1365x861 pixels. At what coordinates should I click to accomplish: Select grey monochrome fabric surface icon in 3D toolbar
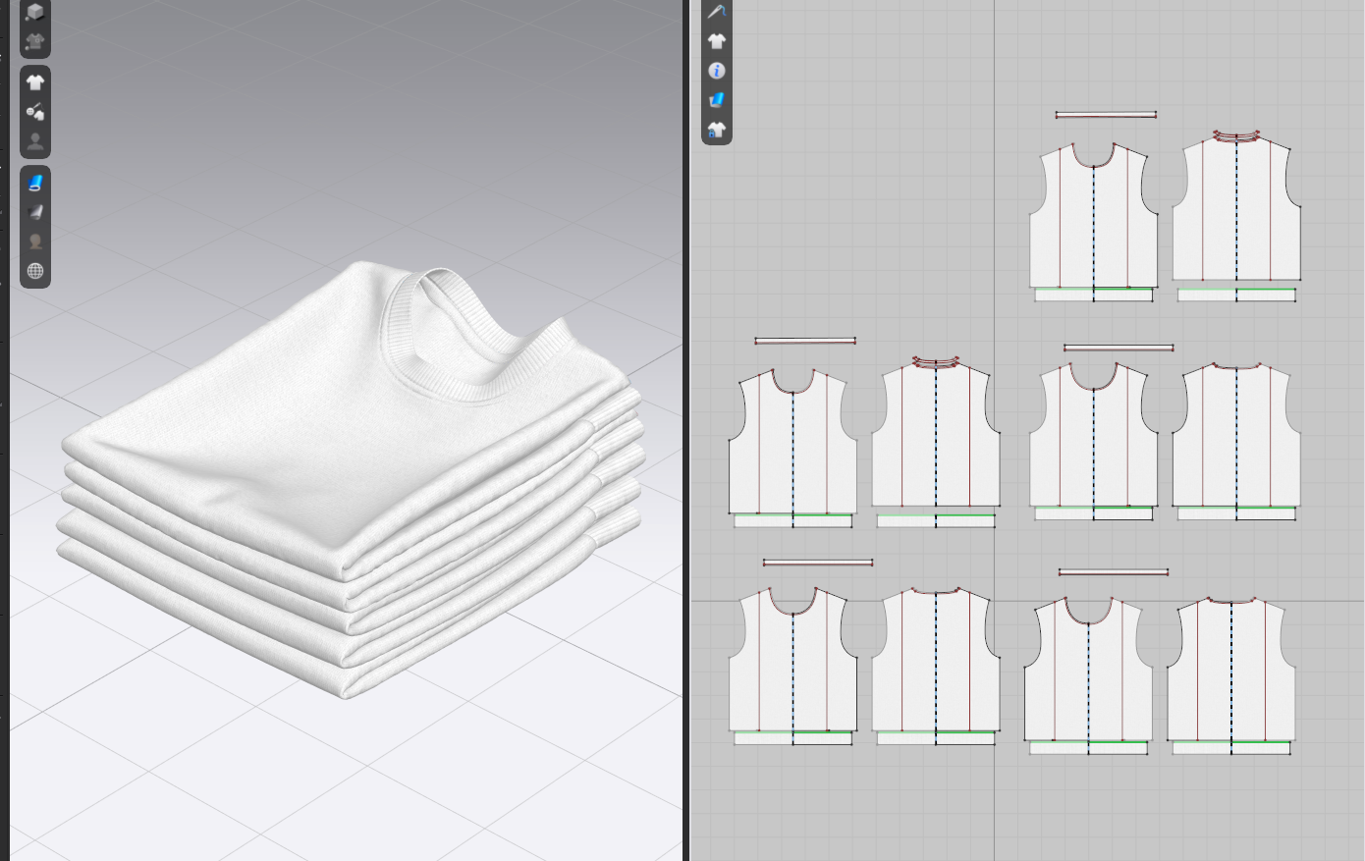coord(35,212)
